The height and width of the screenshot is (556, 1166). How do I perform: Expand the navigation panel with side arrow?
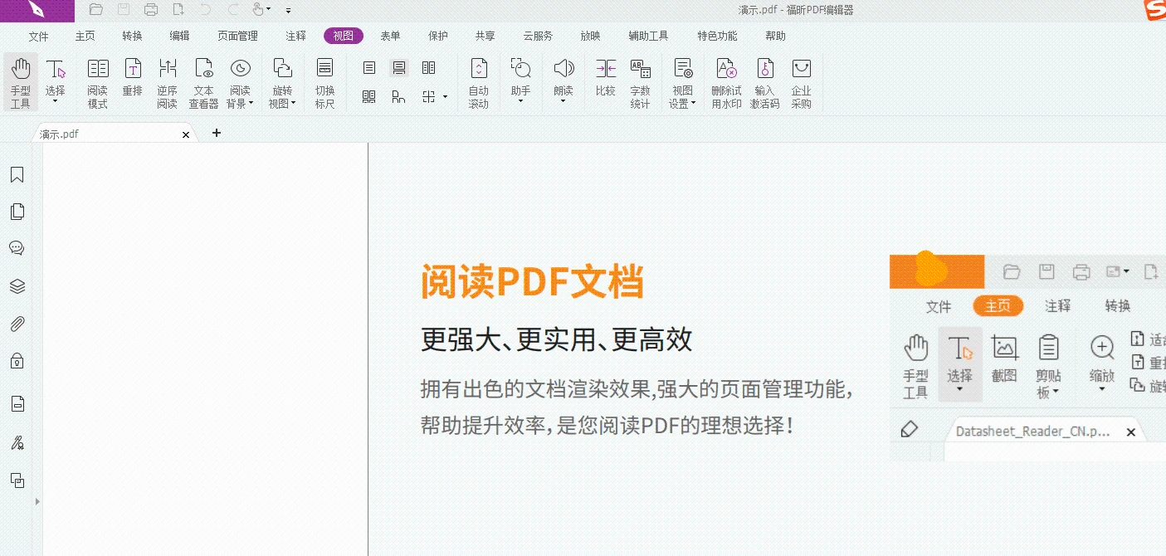(x=37, y=501)
